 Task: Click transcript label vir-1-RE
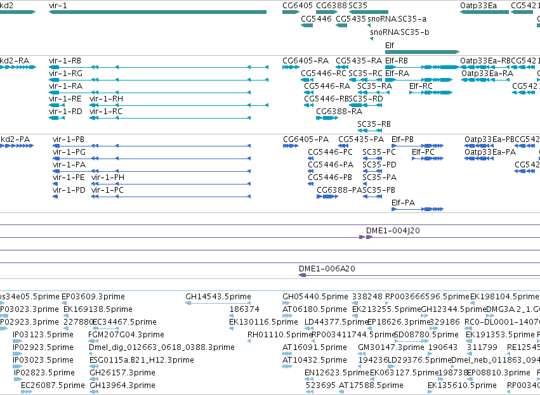coord(65,99)
